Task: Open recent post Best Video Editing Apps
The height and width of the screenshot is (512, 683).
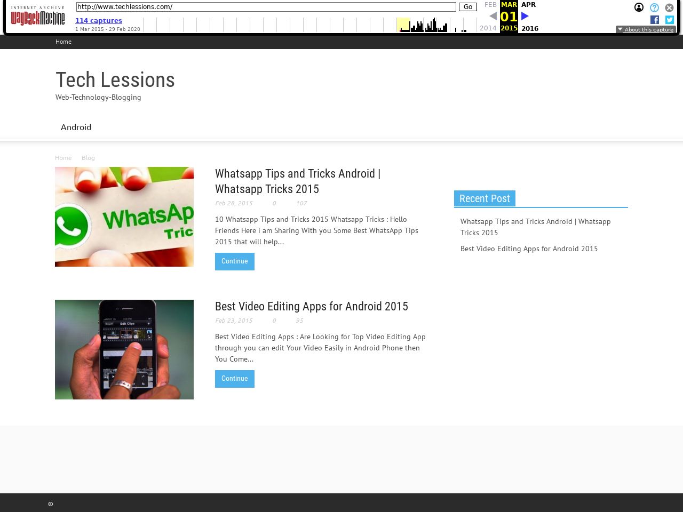Action: click(529, 249)
